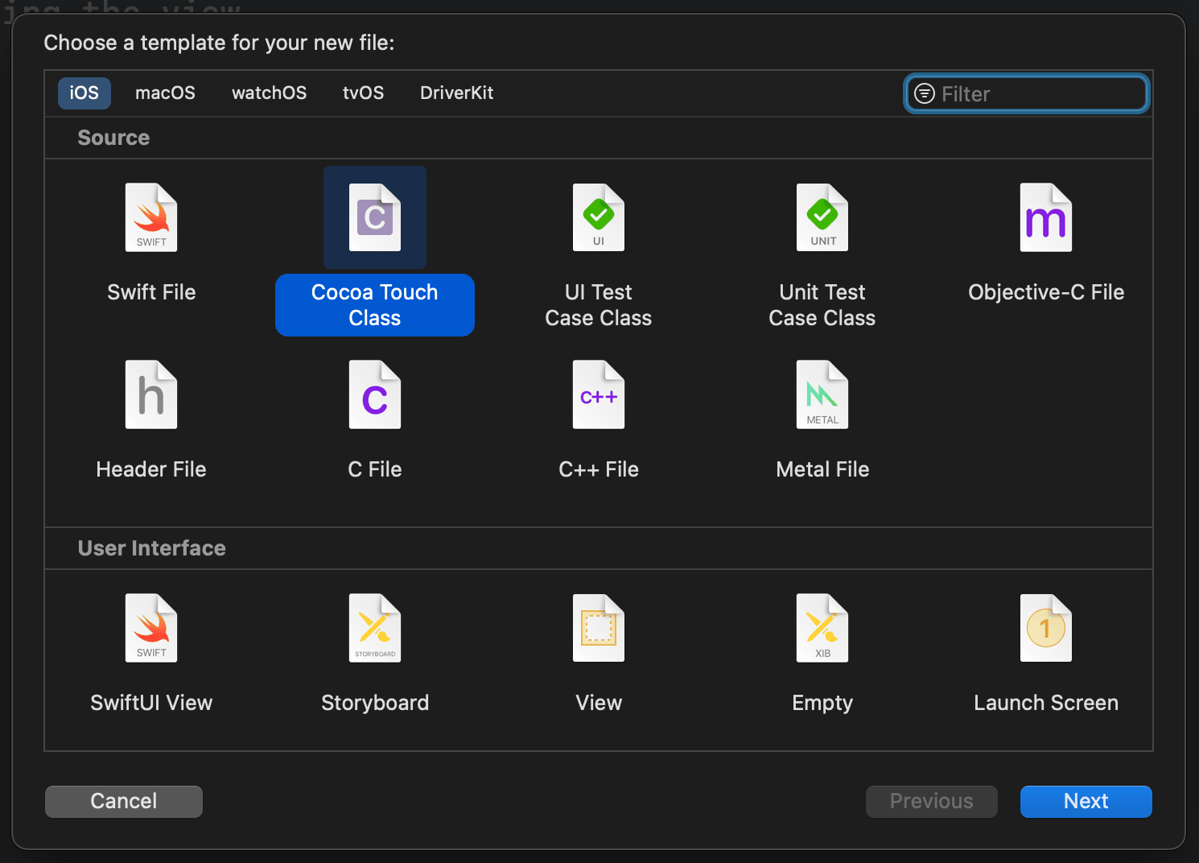Screen dimensions: 1199x863
Task: Choose the Objective-C File template icon
Action: click(1046, 217)
